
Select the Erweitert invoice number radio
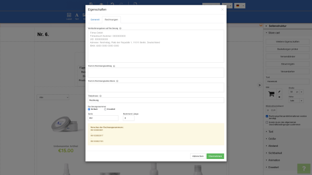105,109
